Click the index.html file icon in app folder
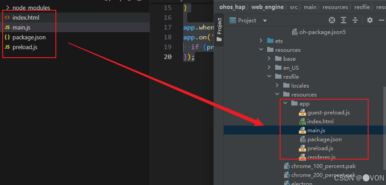Viewport: 386px width, 185px height. (302, 122)
